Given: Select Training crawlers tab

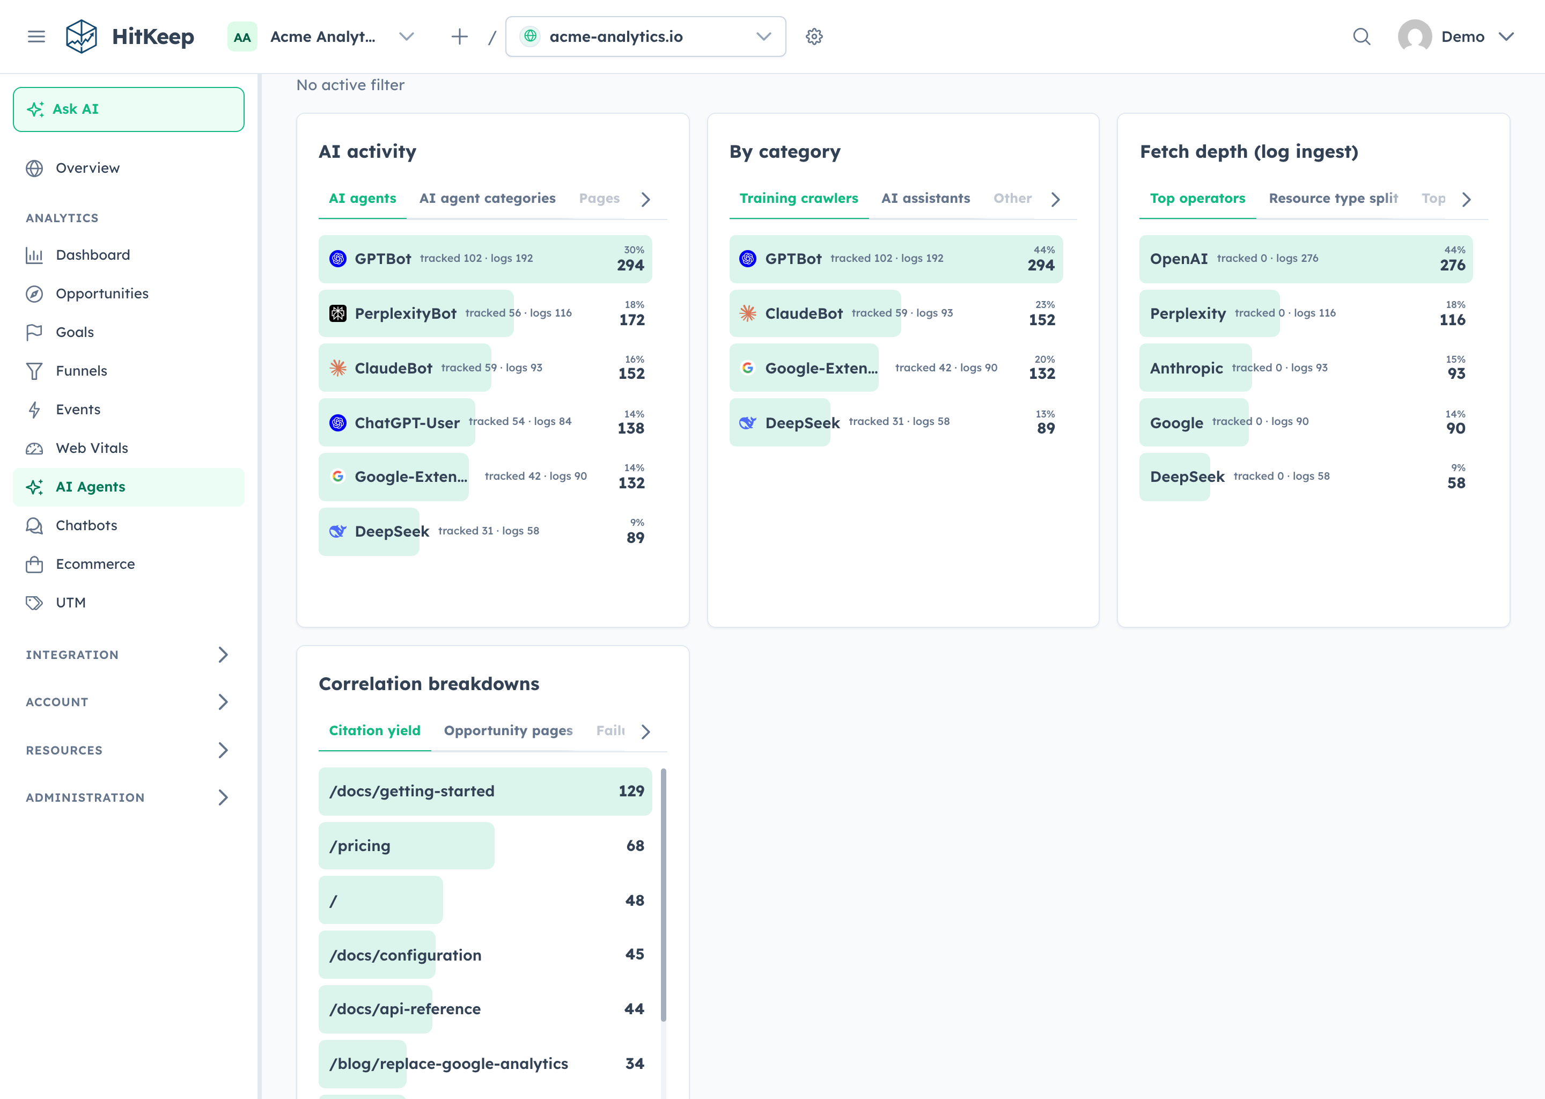Looking at the screenshot, I should (x=798, y=198).
